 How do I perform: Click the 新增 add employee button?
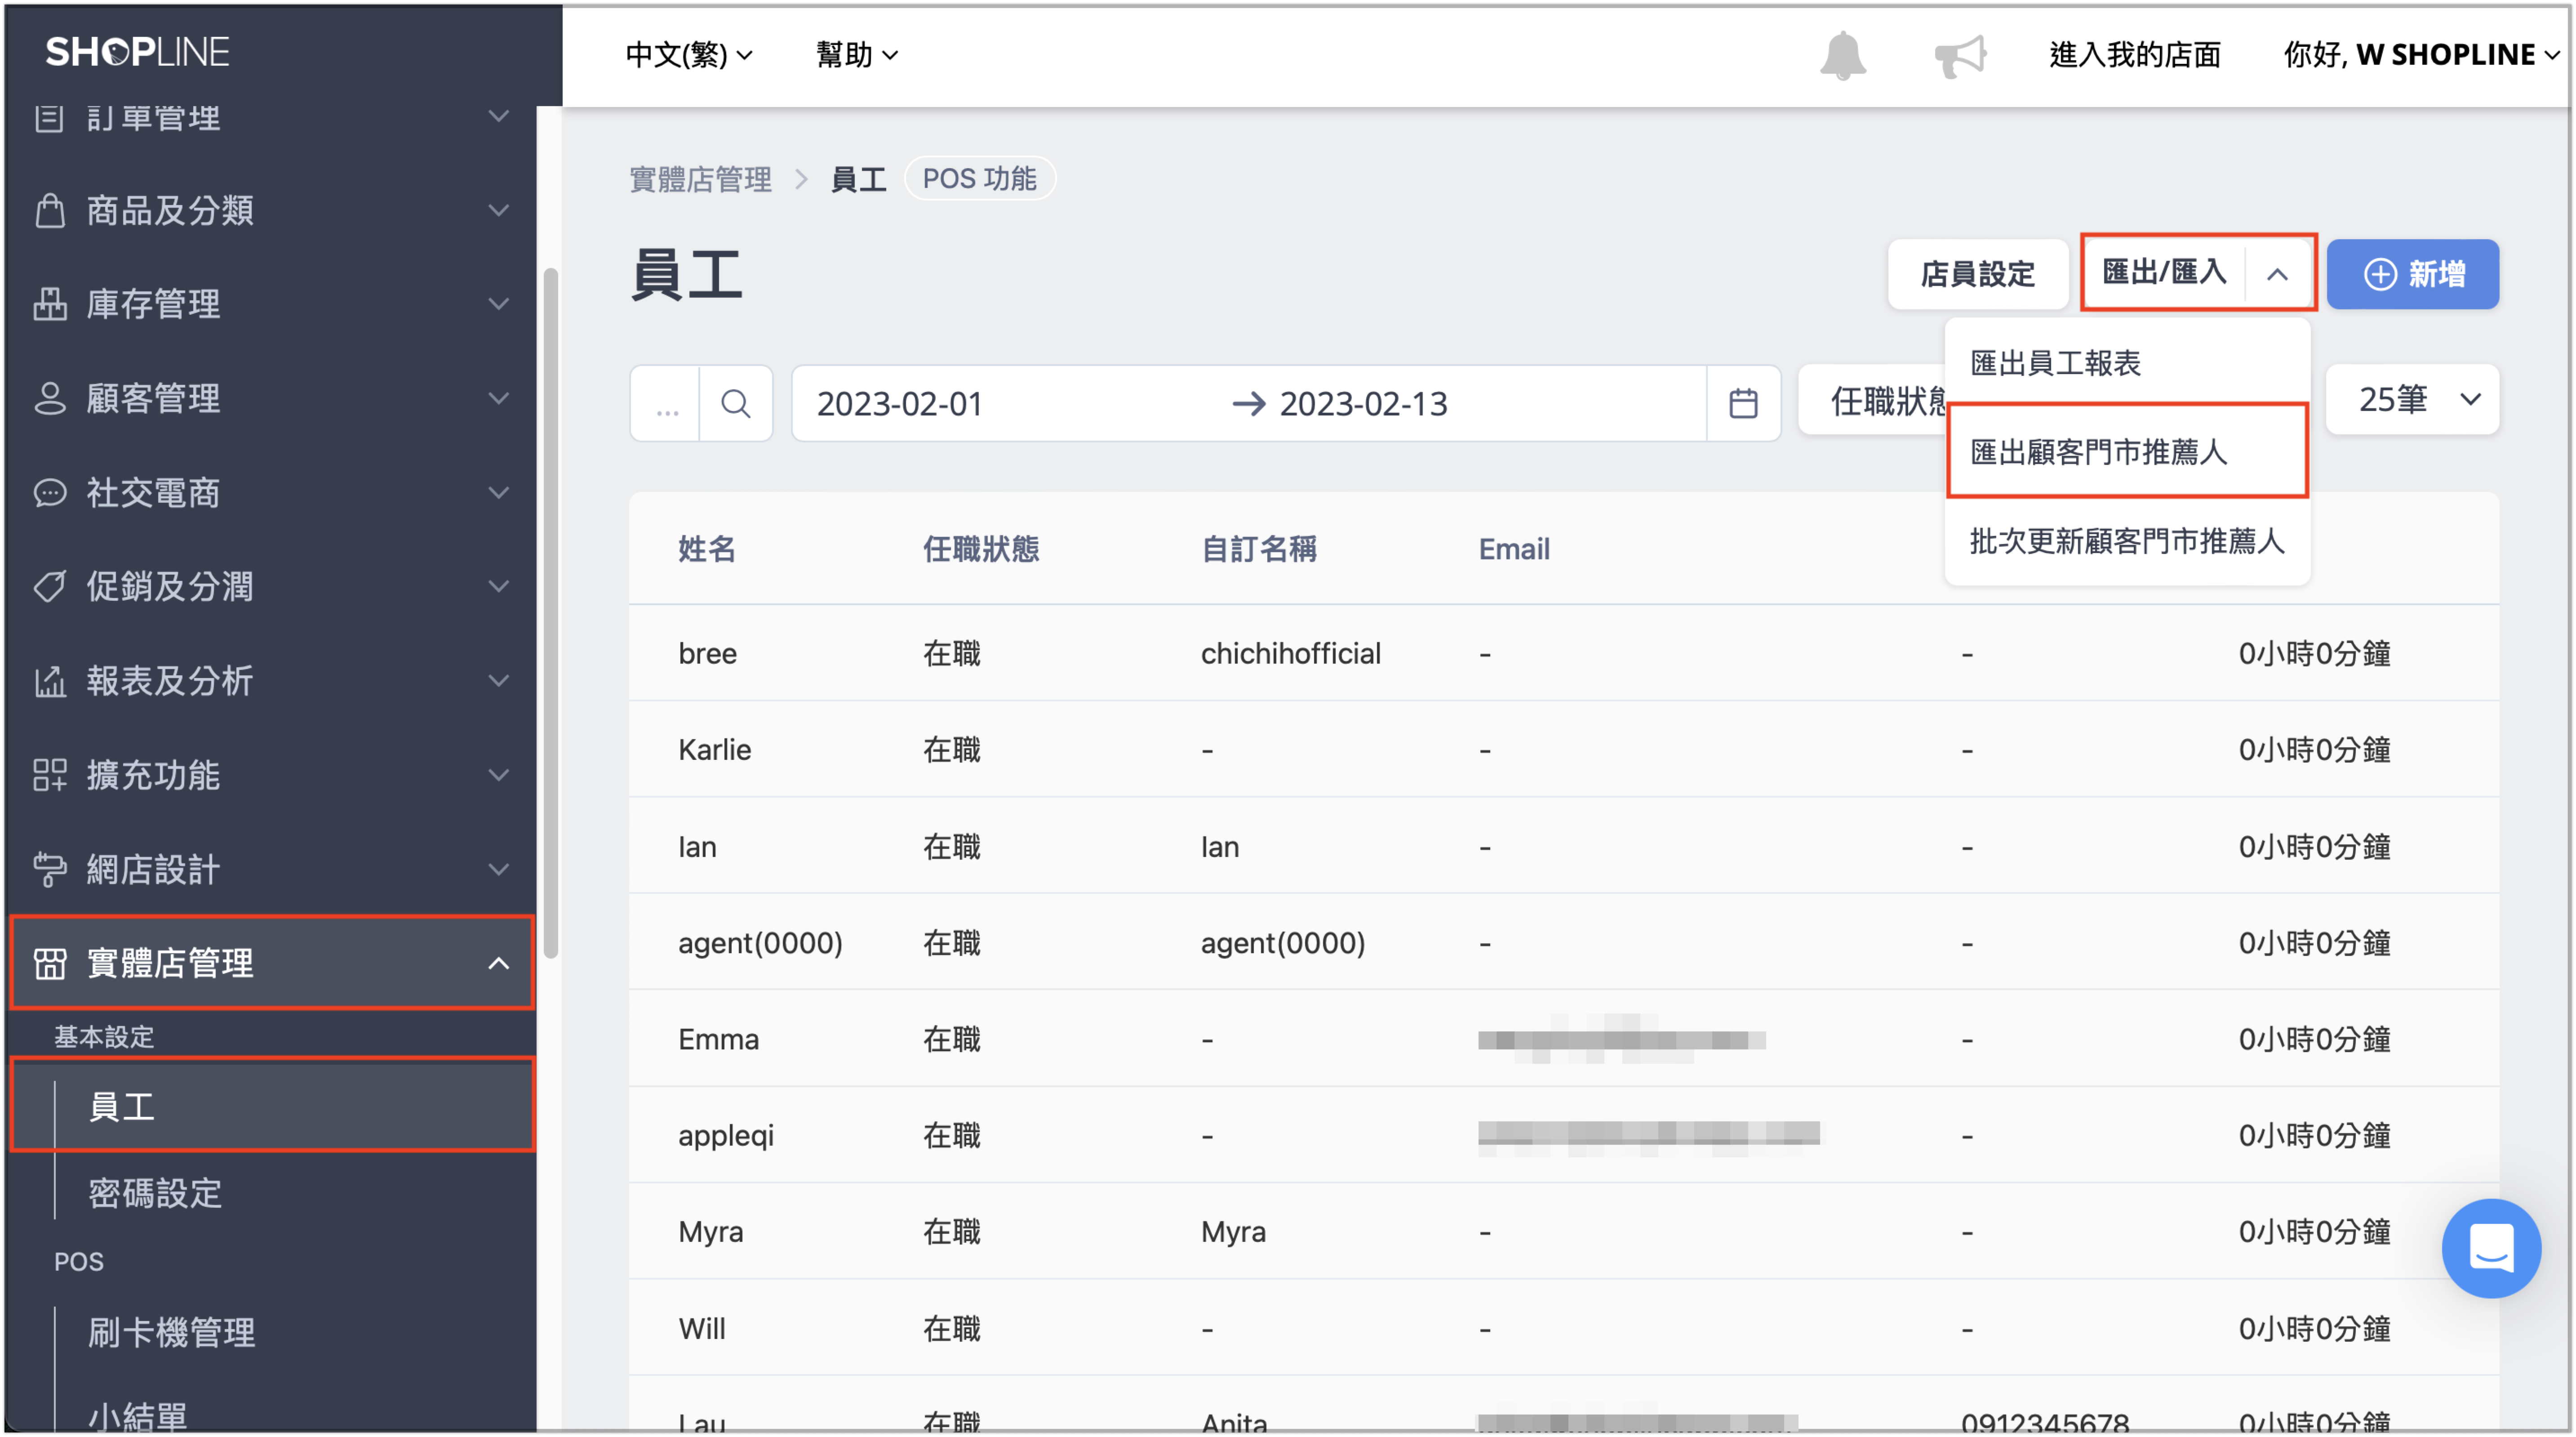2413,274
